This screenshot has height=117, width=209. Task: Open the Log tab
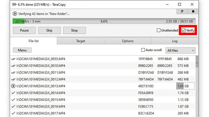[175, 41]
